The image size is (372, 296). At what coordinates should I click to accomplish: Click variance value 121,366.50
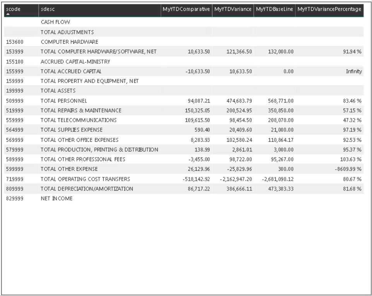[239, 52]
